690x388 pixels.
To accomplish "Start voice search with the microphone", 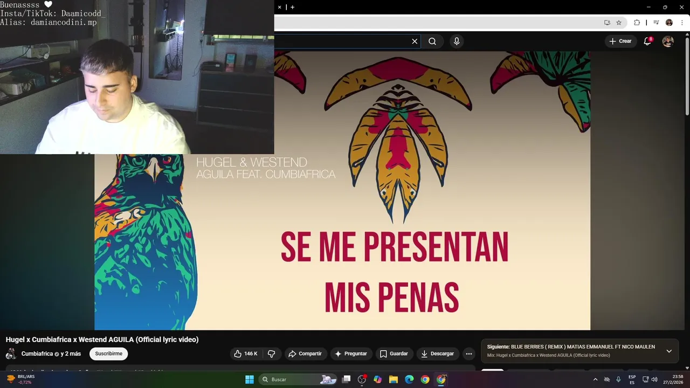I will point(457,41).
